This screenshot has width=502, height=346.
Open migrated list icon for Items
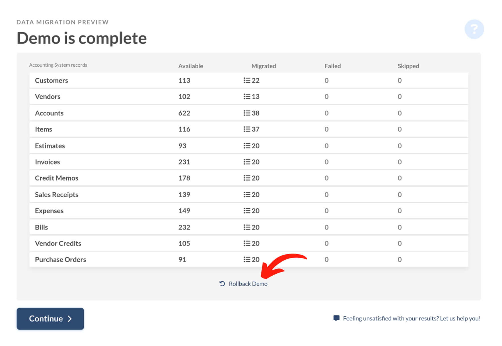click(x=247, y=129)
